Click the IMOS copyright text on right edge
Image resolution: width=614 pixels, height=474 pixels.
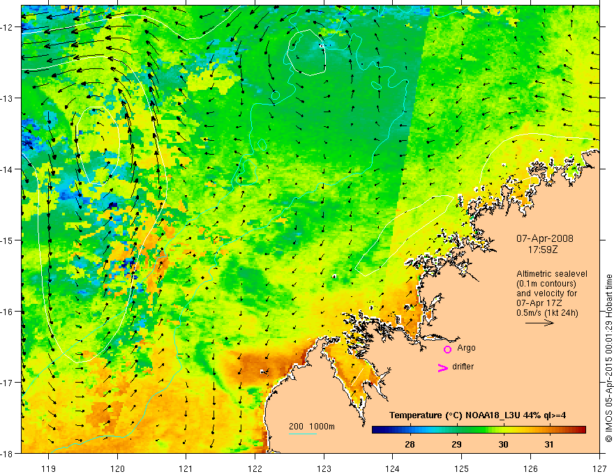tap(608, 358)
